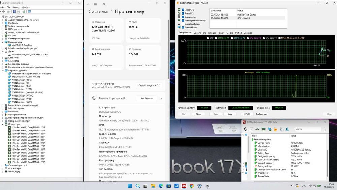
Task: Switch to the Statistics tab
Action: click(248, 33)
